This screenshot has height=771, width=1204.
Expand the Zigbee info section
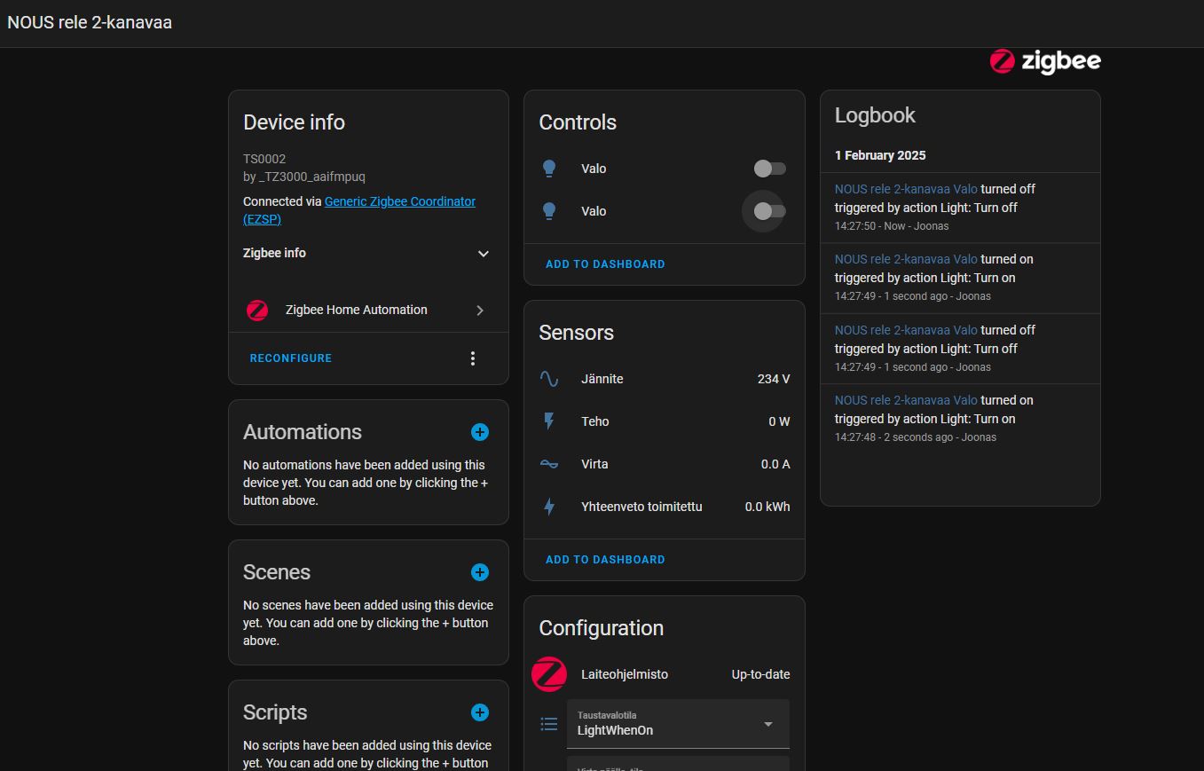pyautogui.click(x=483, y=254)
